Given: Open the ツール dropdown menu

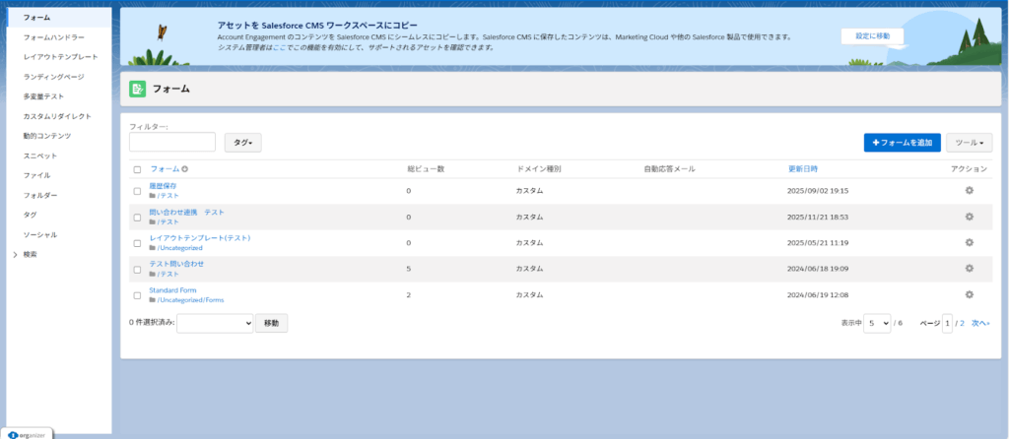Looking at the screenshot, I should [970, 143].
